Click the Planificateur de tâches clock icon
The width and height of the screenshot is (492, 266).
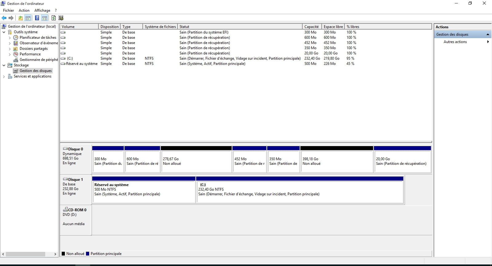(x=16, y=38)
